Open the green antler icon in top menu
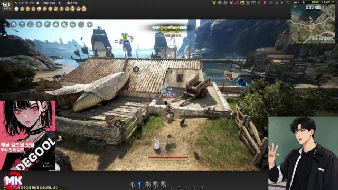The width and height of the screenshot is (338, 190). coord(214,2)
